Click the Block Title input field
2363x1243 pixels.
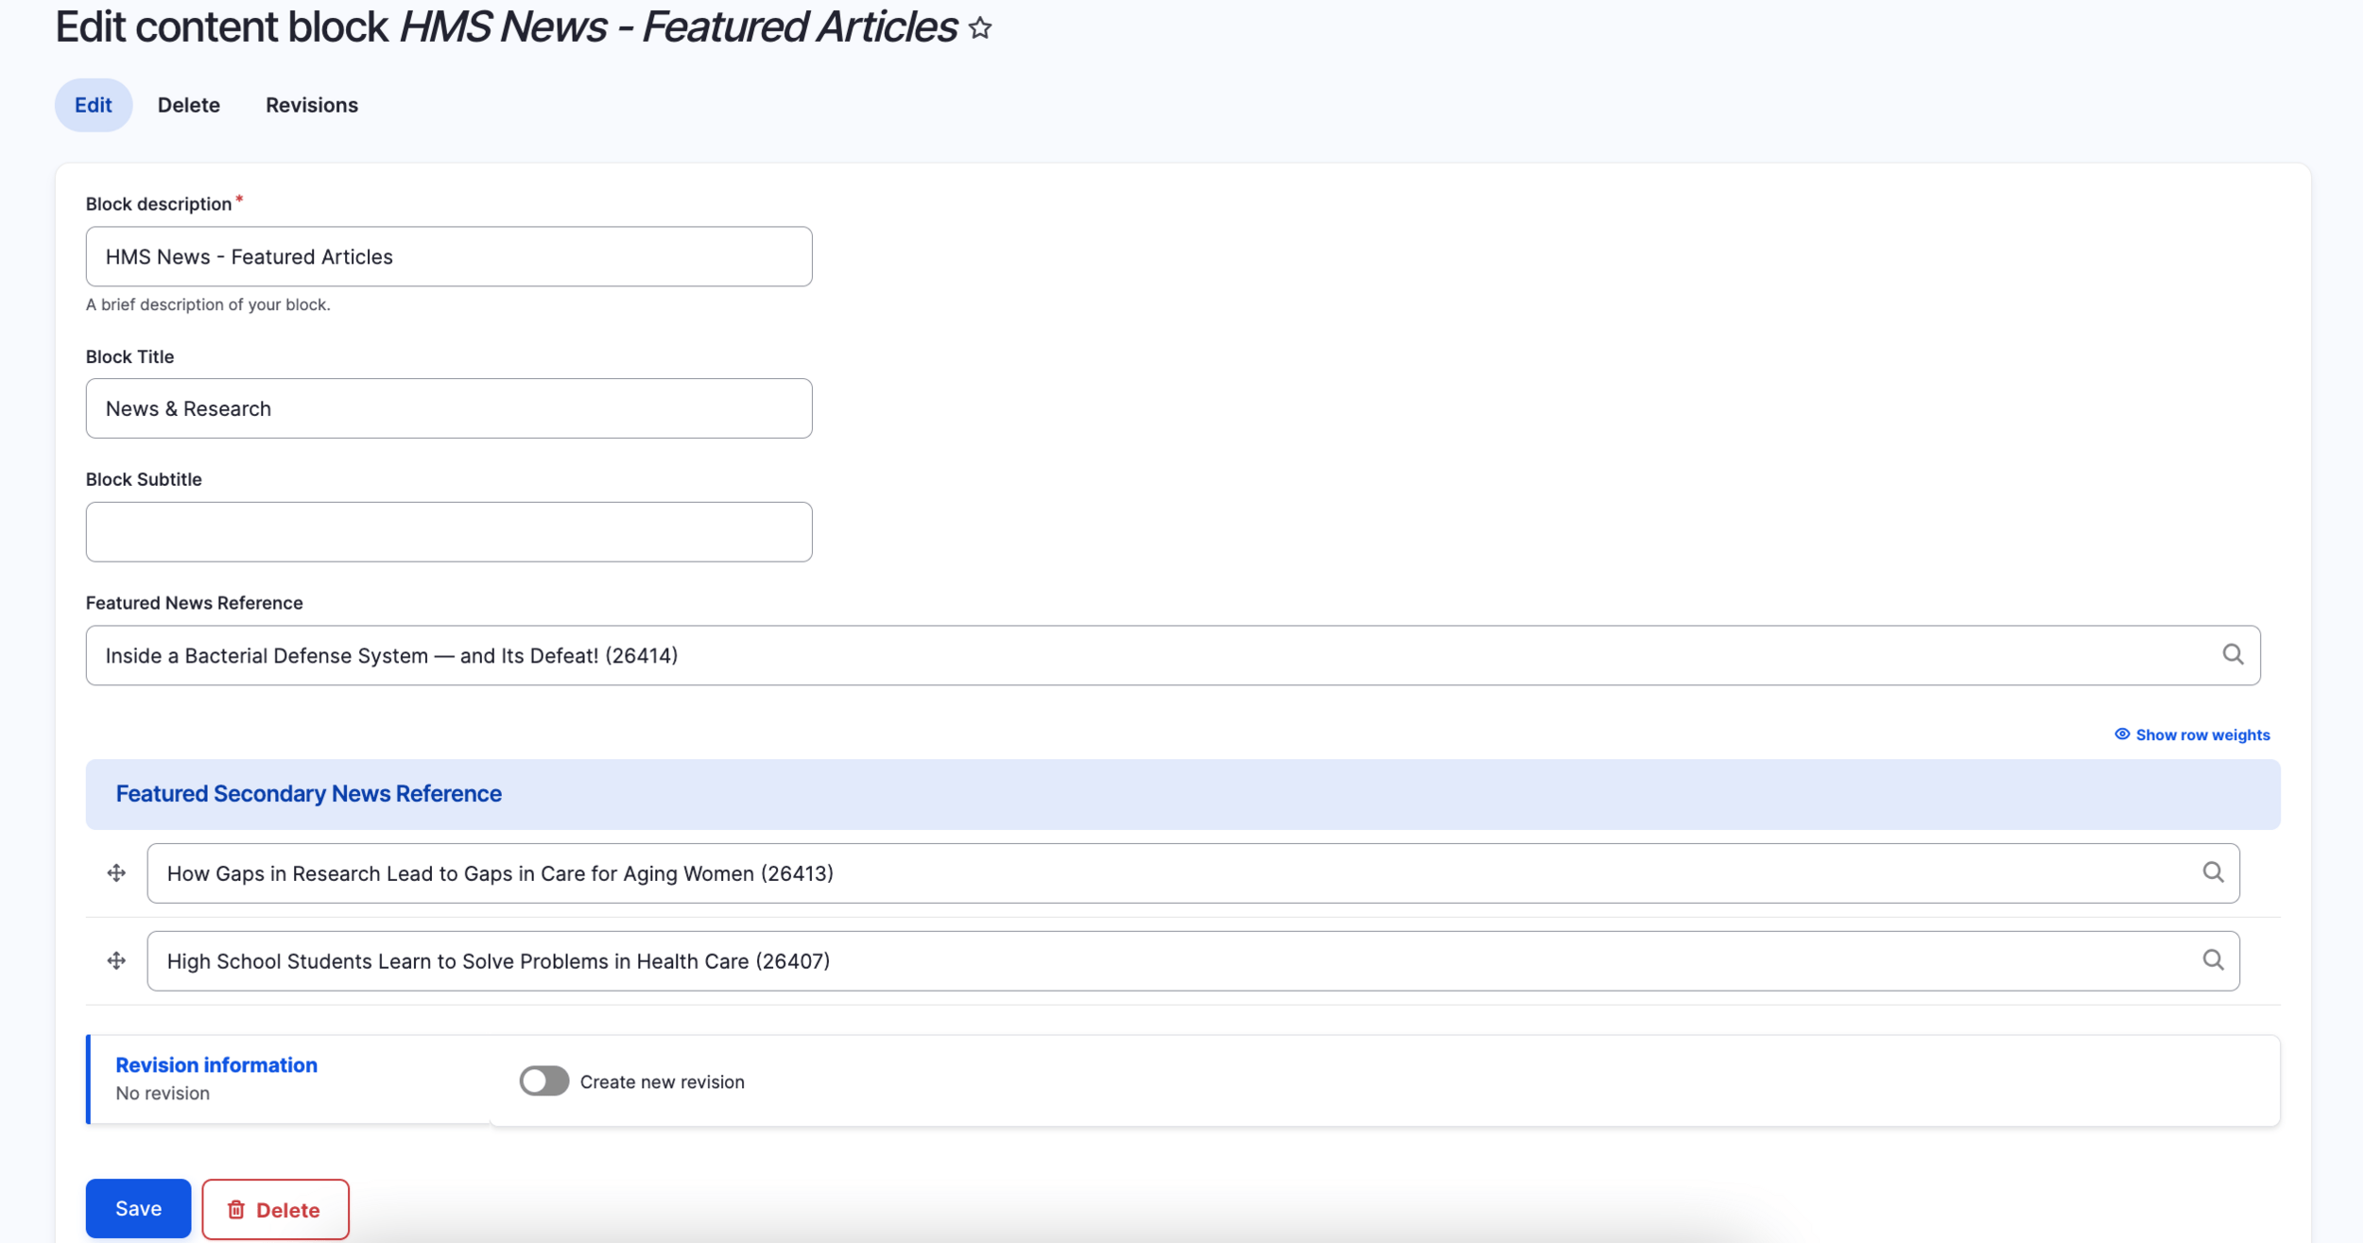(x=448, y=408)
